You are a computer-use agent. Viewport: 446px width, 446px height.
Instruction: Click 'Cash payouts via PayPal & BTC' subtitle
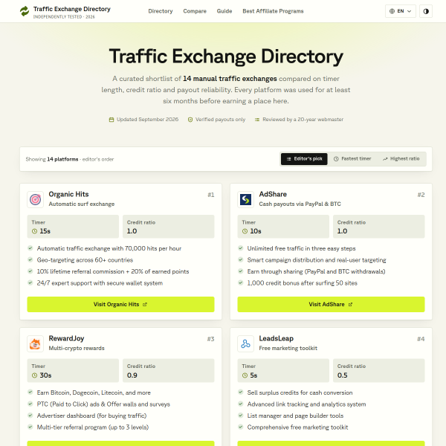pos(300,204)
